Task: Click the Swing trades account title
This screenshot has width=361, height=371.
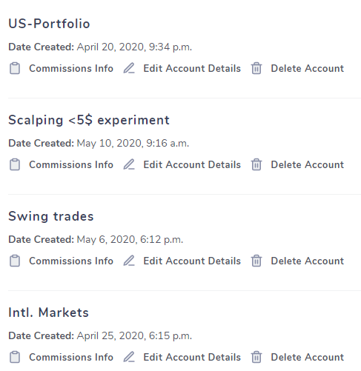Action: 51,216
